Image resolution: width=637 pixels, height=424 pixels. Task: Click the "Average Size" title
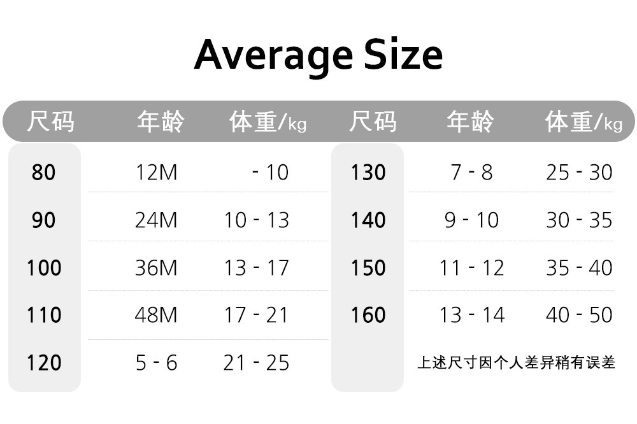tap(318, 55)
